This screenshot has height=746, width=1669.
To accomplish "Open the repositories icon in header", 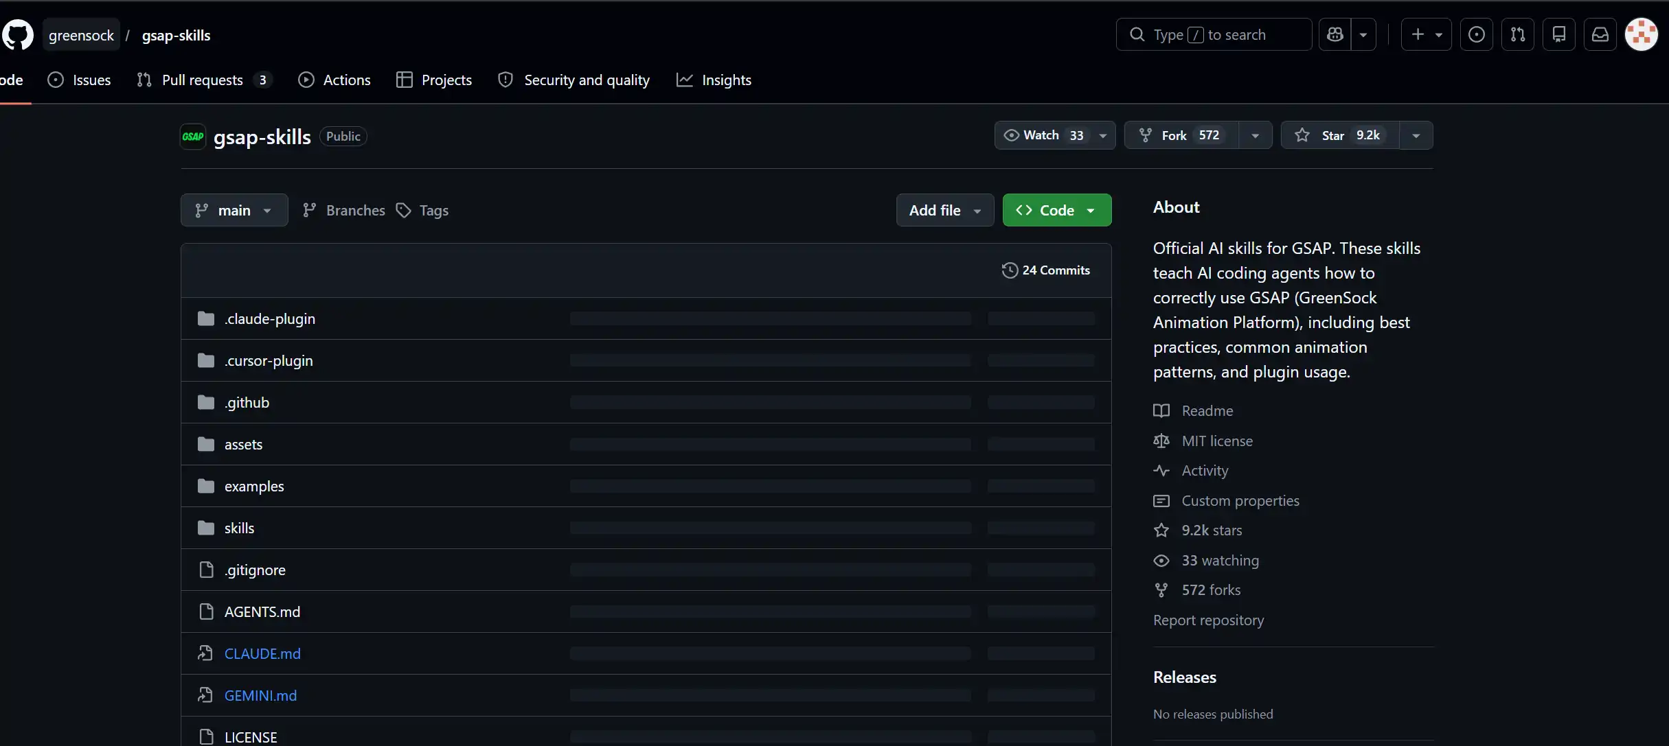I will pyautogui.click(x=1559, y=34).
